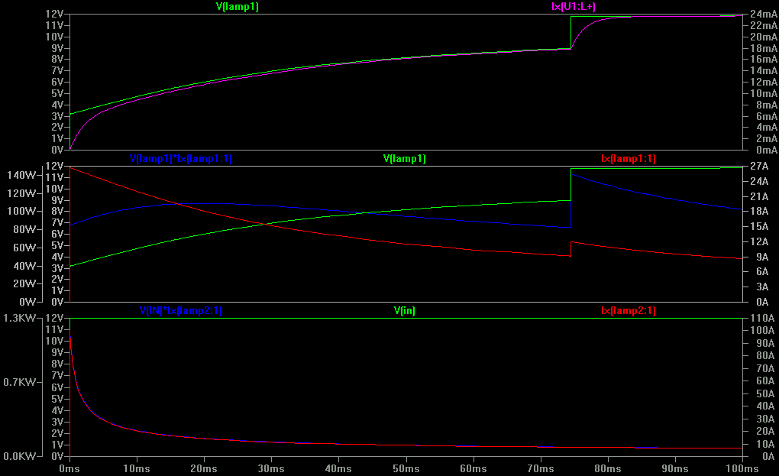Click the 40A axis label
This screenshot has width=779, height=476.
click(x=765, y=406)
